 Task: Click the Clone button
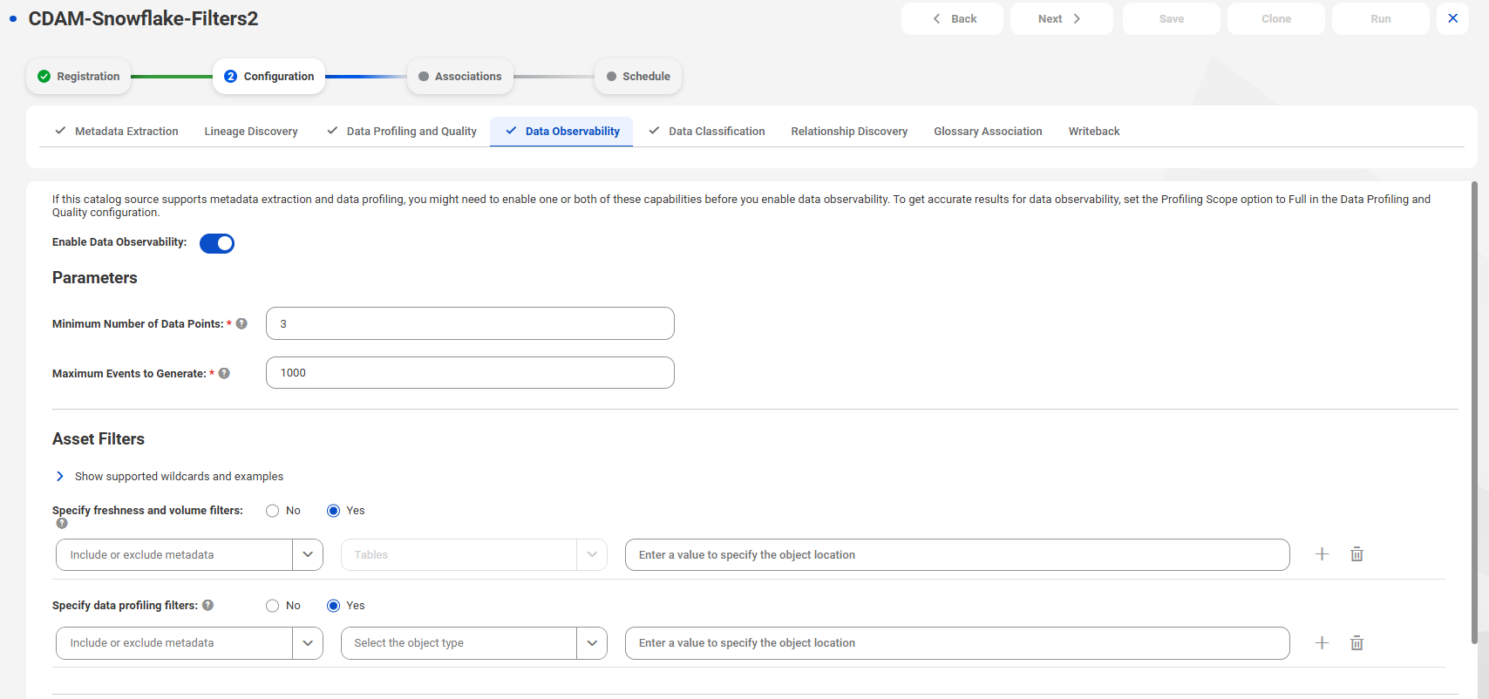pos(1276,18)
